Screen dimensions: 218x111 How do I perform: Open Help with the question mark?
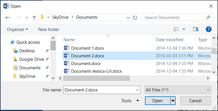tap(209, 29)
